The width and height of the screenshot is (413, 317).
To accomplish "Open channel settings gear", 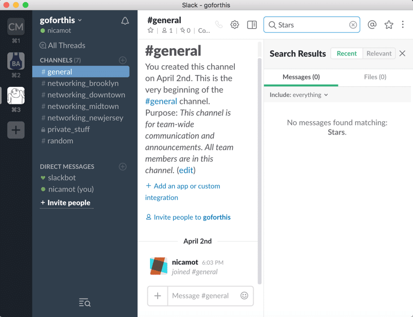I will pyautogui.click(x=234, y=25).
